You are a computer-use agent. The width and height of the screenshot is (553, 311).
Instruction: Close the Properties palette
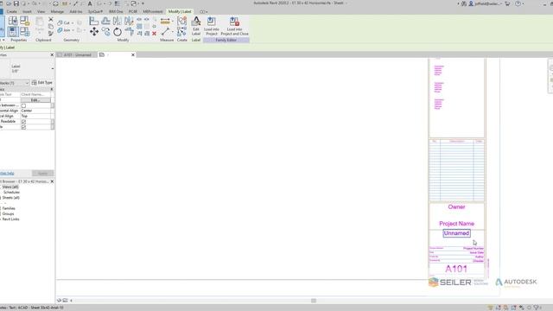point(52,55)
